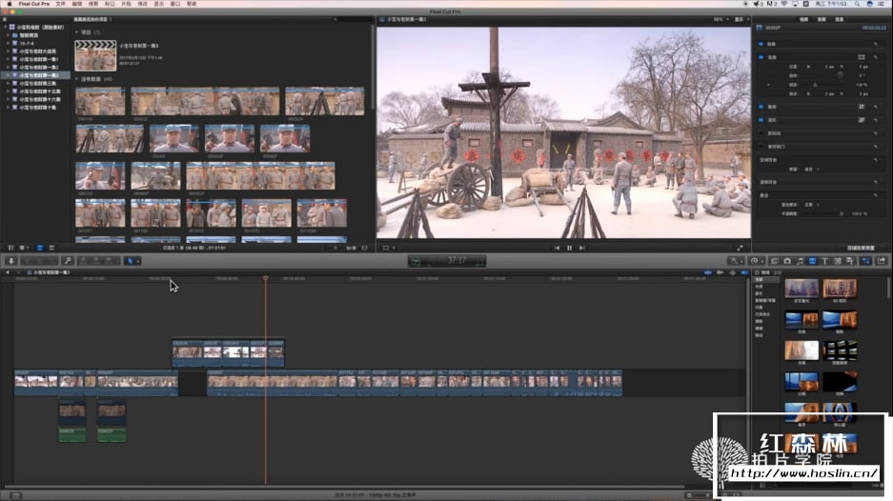The image size is (893, 501).
Task: Enter full screen viewer playback
Action: click(740, 249)
